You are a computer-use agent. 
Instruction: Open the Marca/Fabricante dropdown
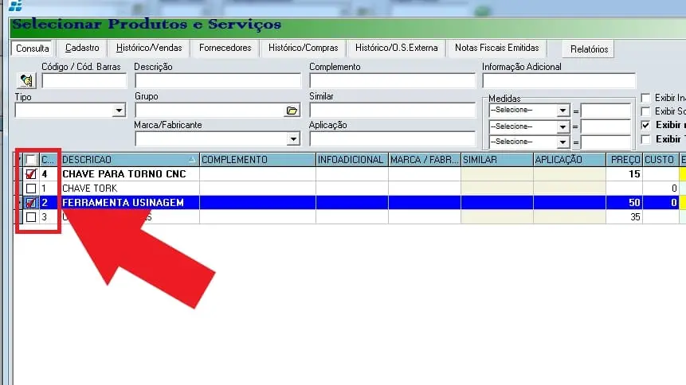click(293, 139)
